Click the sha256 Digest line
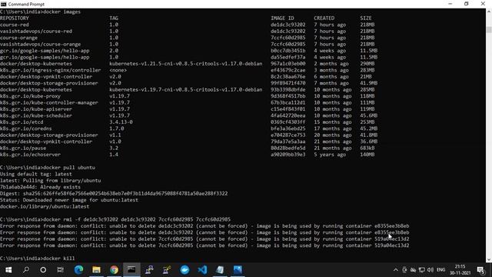This screenshot has width=492, height=277. (x=114, y=193)
